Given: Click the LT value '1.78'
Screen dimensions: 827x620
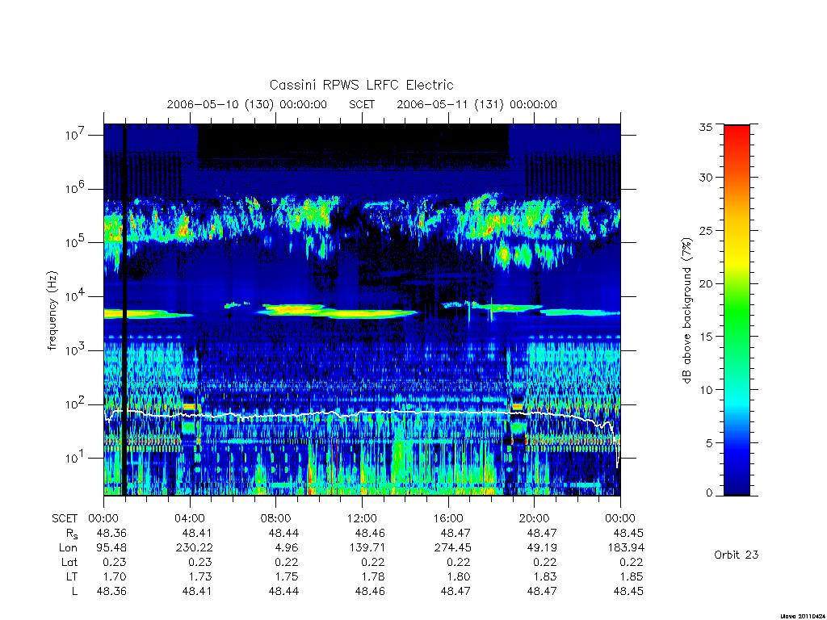Looking at the screenshot, I should (373, 576).
